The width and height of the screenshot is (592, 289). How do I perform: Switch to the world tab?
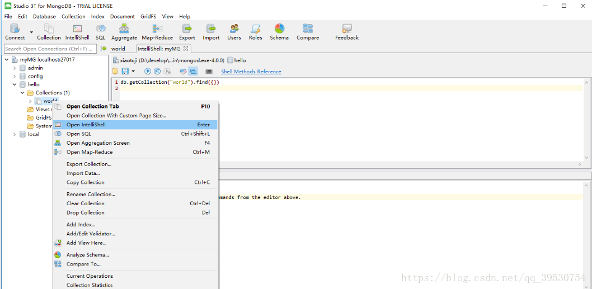pos(118,49)
